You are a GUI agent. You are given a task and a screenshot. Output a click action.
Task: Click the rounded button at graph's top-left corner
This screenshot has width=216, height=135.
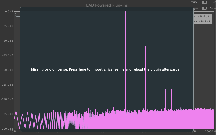(x=18, y=15)
